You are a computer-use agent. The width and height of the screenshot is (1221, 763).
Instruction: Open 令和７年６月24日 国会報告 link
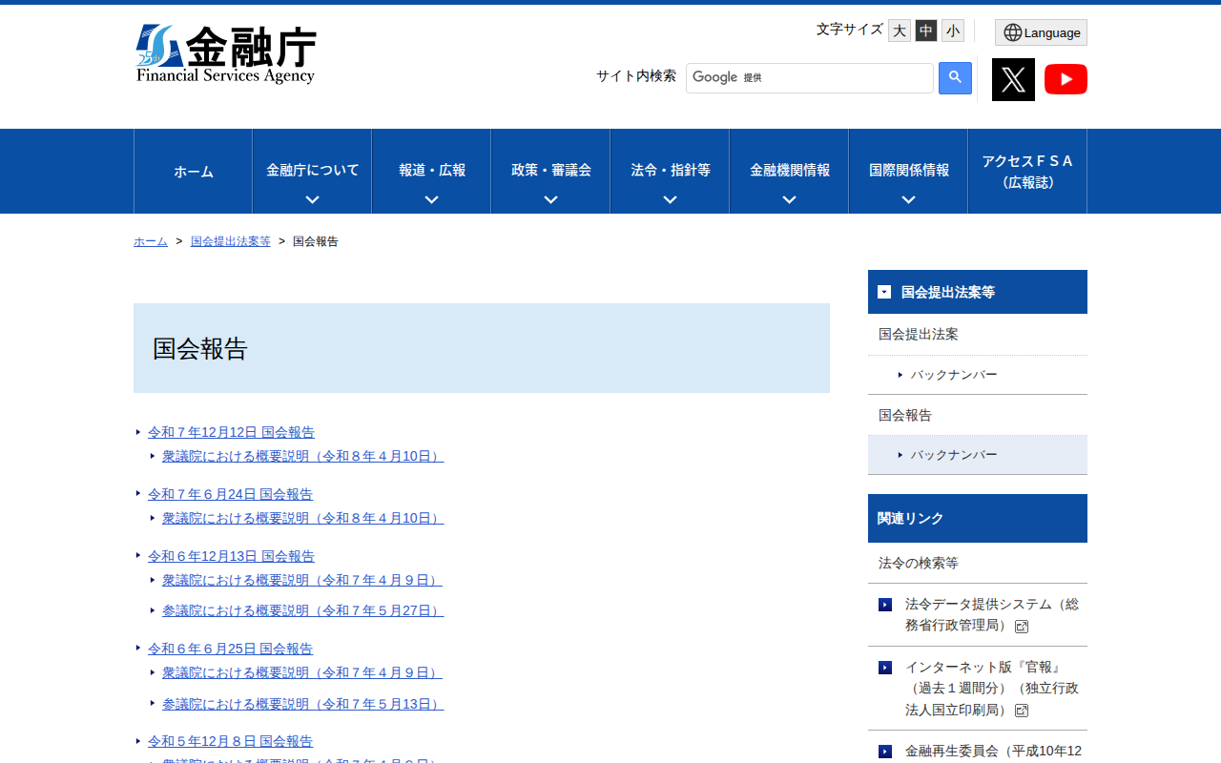point(230,494)
